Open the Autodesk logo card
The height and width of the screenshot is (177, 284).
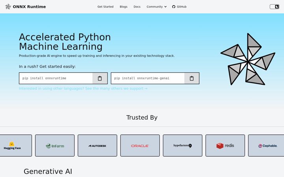(x=97, y=146)
